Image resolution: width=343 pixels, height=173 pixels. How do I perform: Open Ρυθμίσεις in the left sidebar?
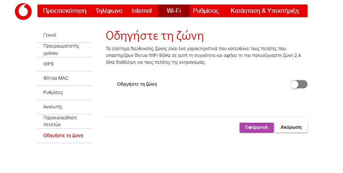point(64,93)
